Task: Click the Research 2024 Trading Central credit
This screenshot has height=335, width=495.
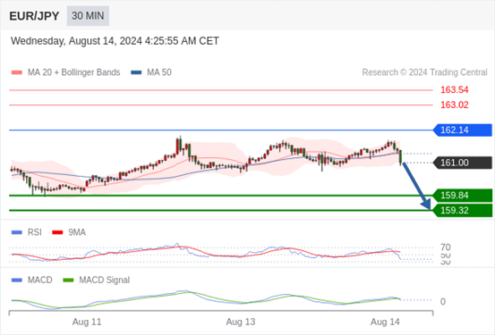Action: click(x=424, y=72)
